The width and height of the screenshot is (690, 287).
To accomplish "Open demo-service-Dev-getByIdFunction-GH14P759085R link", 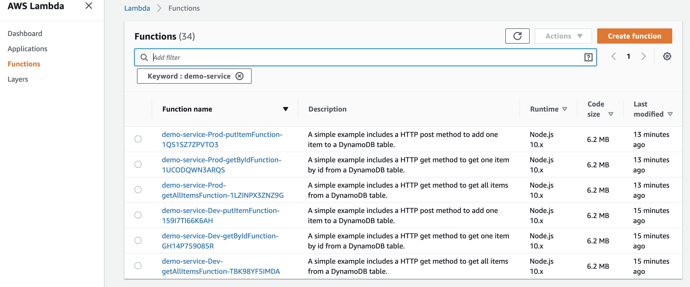I will click(220, 241).
